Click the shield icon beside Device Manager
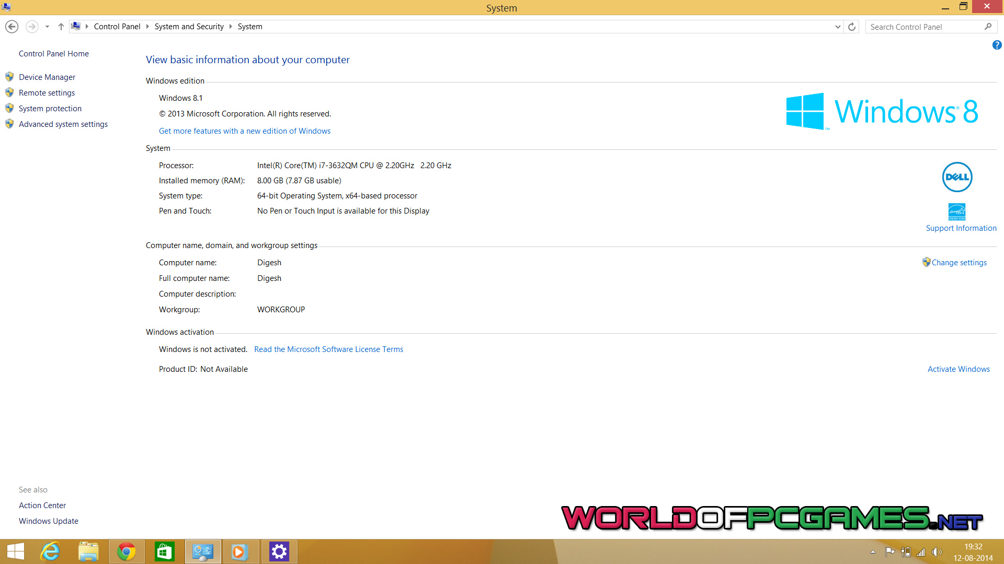 point(9,77)
